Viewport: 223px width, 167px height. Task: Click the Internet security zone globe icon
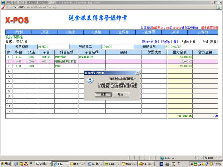coord(162,158)
